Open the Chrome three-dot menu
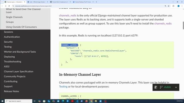 182,6
